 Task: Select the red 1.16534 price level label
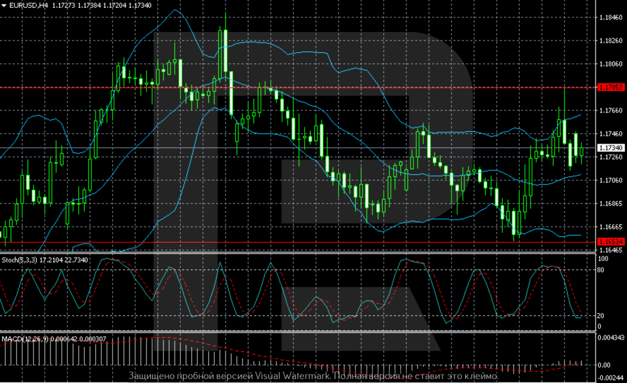611,241
